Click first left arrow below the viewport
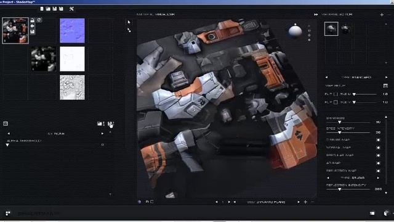394x222 pixels. (216, 202)
